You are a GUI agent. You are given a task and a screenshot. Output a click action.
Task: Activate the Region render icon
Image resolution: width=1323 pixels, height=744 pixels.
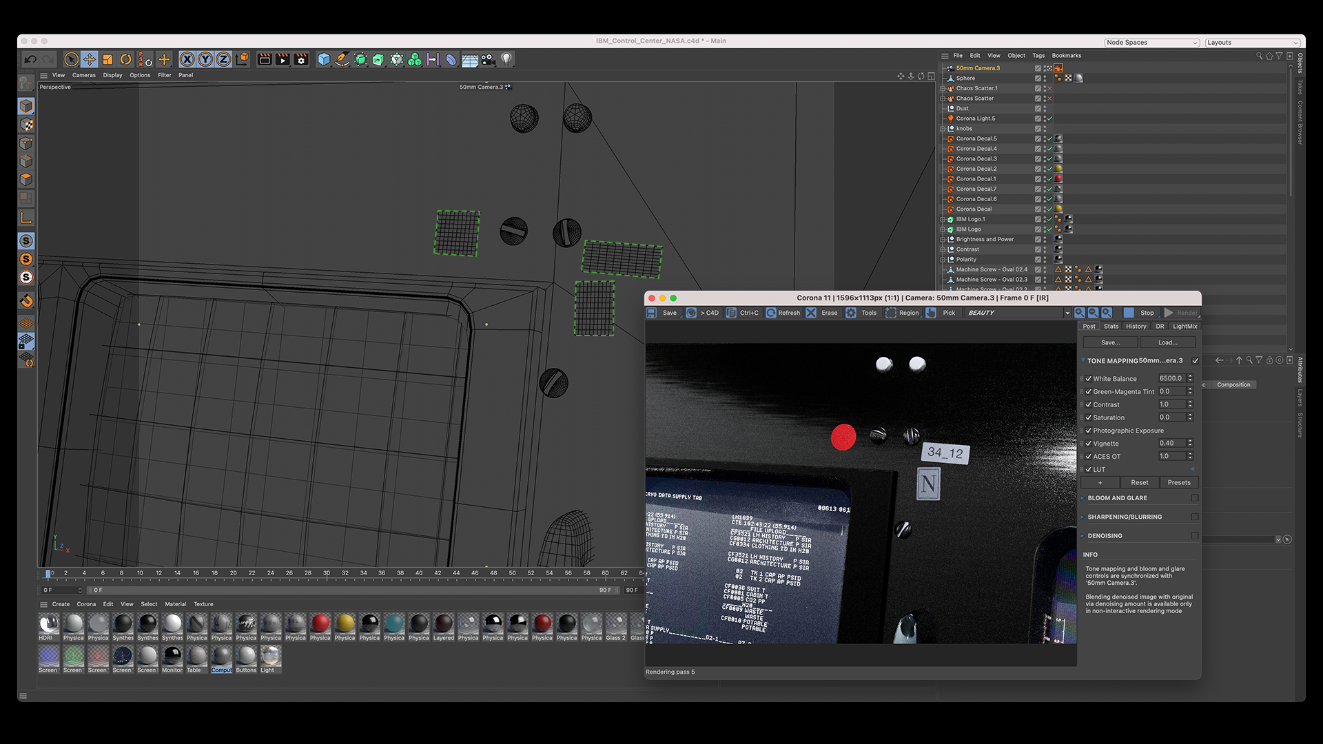pyautogui.click(x=903, y=312)
